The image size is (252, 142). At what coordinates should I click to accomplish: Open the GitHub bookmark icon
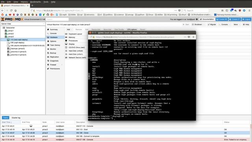coord(48,15)
